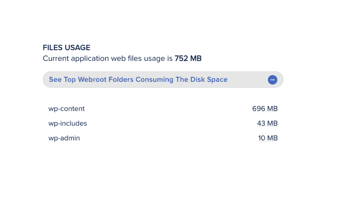350x197 pixels.
Task: Select the wp-includes folder name
Action: pyautogui.click(x=68, y=123)
